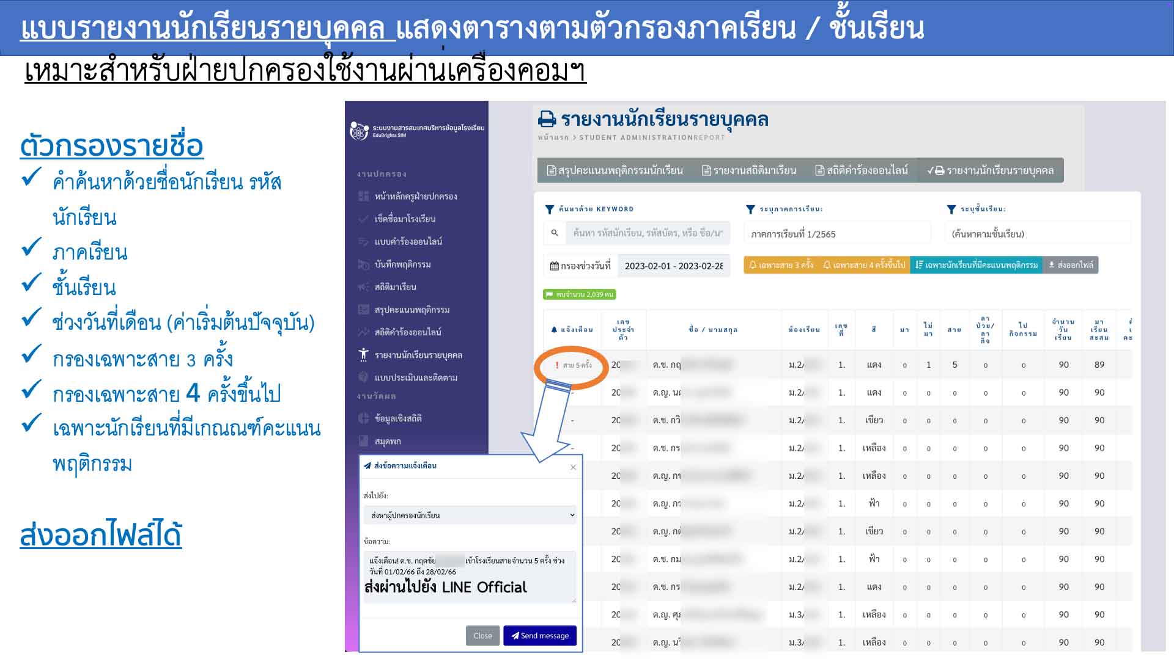Toggle the เฉพาะสาย 4 ครั้งขึ้นไป filter
The image size is (1174, 659).
pos(864,265)
